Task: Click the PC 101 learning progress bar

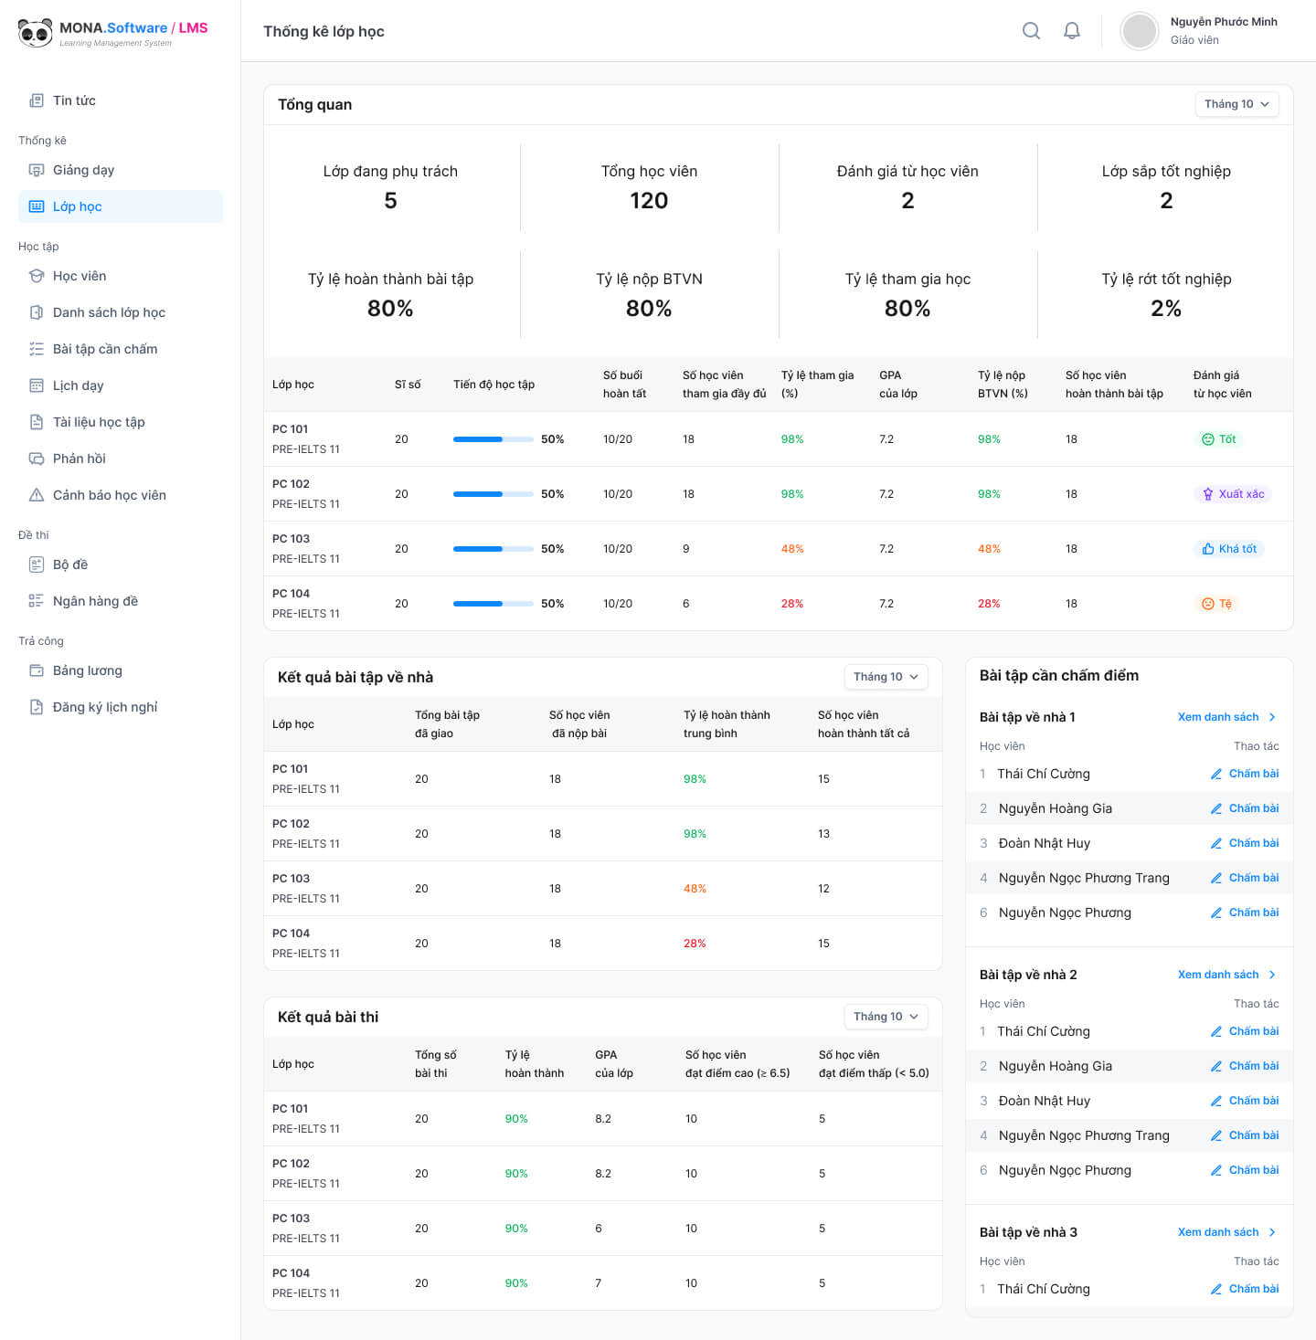Action: [x=493, y=439]
